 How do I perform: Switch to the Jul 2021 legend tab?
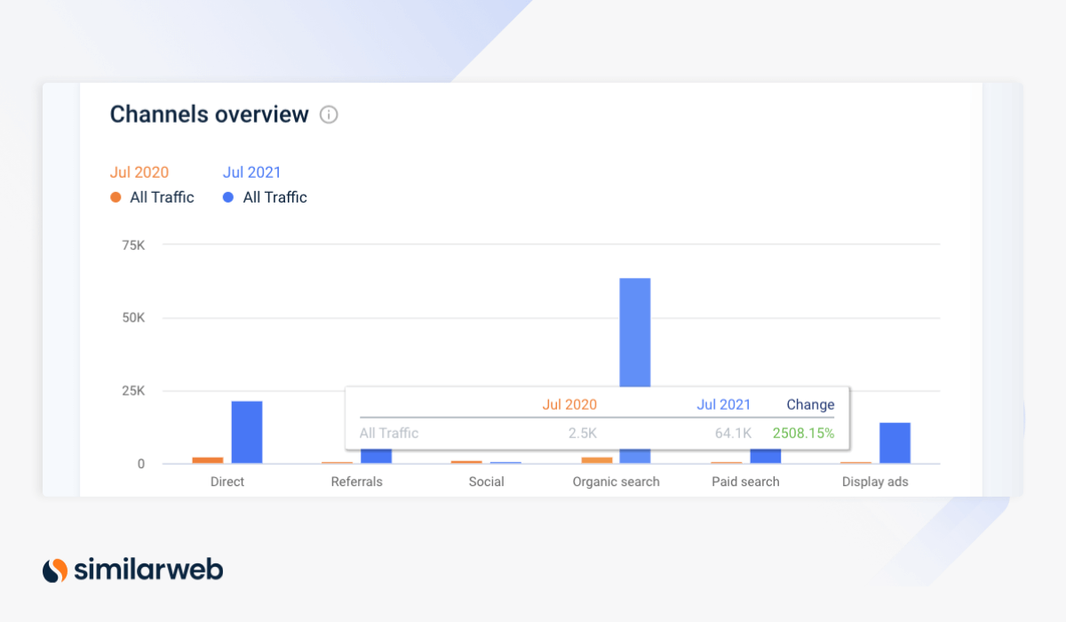coord(251,172)
